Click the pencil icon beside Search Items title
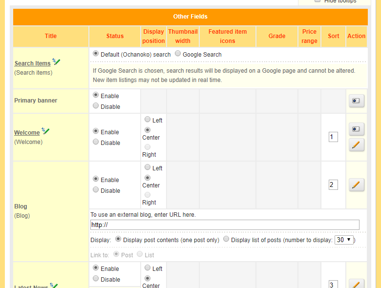The height and width of the screenshot is (288, 381). (56, 62)
